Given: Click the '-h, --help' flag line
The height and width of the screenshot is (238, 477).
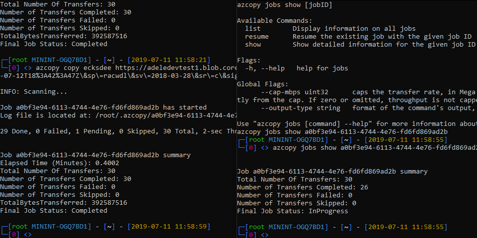Looking at the screenshot, I should (x=296, y=68).
